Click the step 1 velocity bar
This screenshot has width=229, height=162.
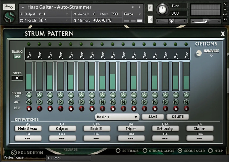29,76
